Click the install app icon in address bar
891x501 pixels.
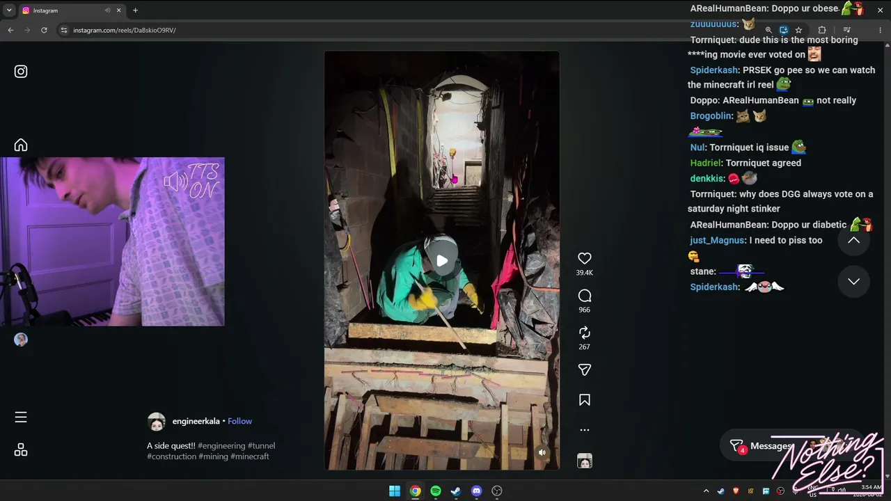click(x=784, y=30)
